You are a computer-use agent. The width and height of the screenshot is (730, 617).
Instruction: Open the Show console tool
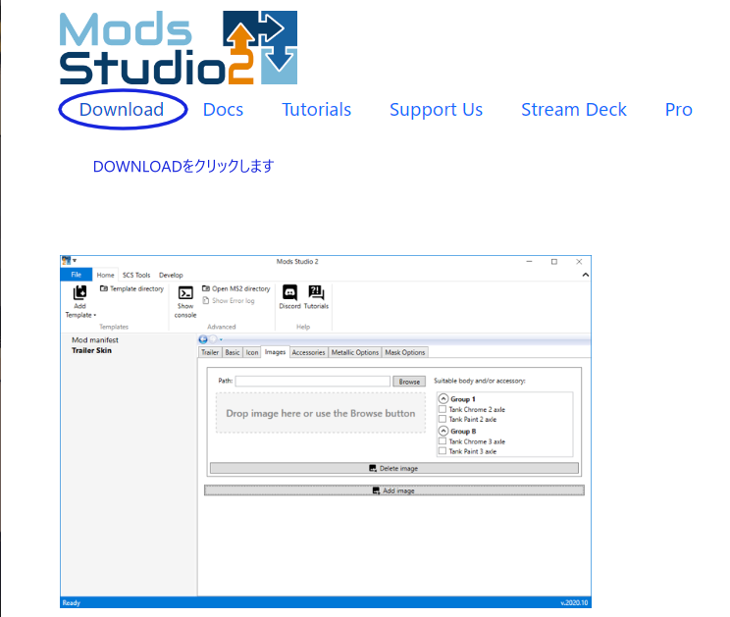tap(185, 292)
